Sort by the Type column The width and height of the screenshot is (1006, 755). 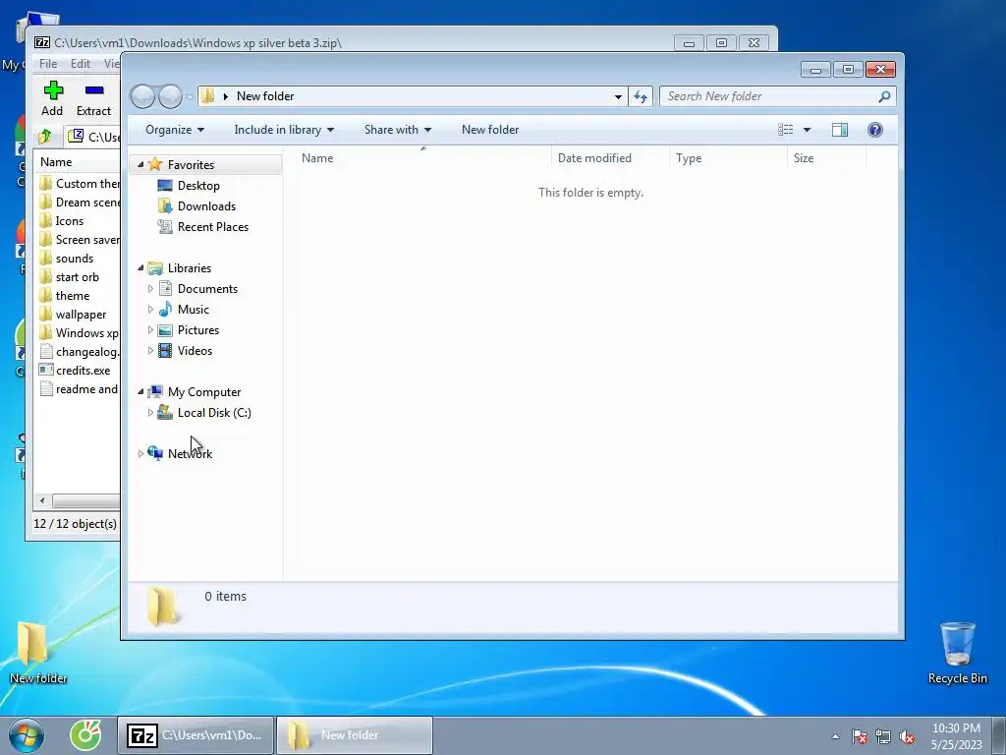[728, 158]
